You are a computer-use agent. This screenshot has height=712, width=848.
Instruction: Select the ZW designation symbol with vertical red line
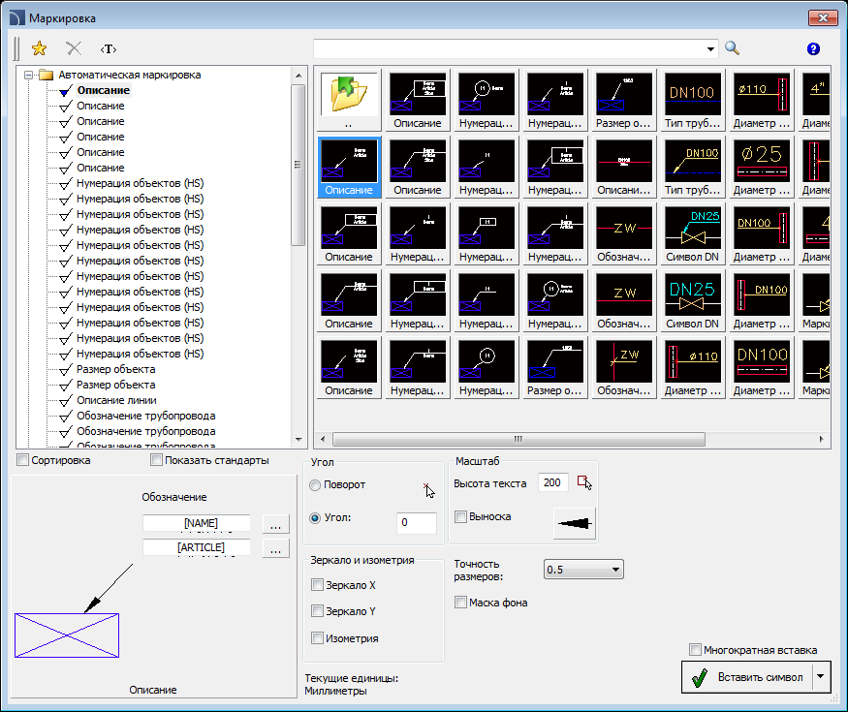coord(623,367)
